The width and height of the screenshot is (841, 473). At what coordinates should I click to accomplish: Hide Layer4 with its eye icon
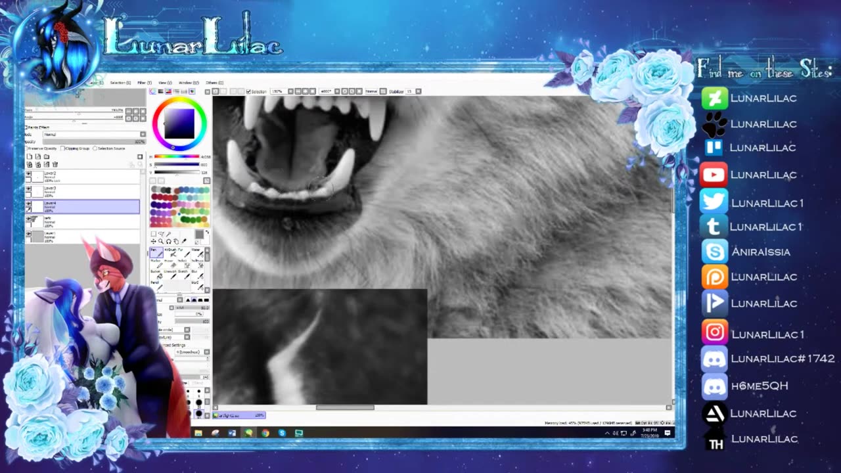pos(28,204)
